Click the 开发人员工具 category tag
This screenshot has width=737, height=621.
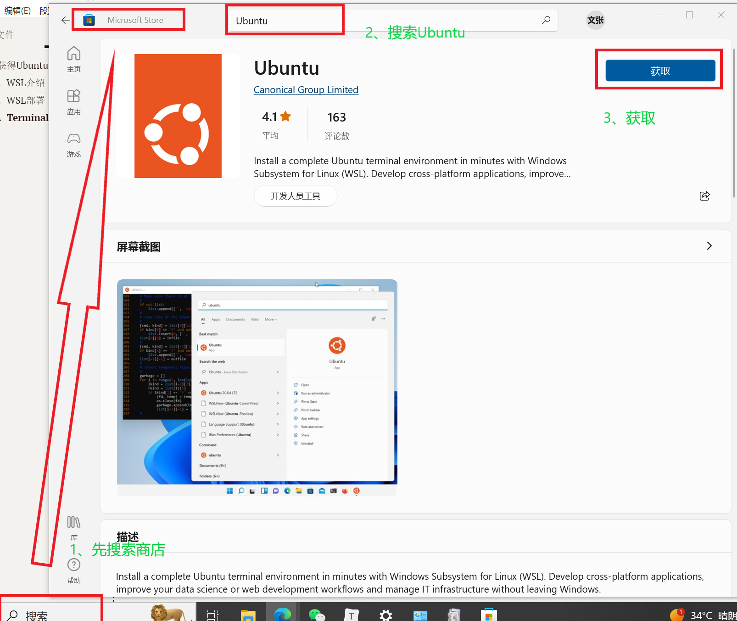tap(296, 196)
